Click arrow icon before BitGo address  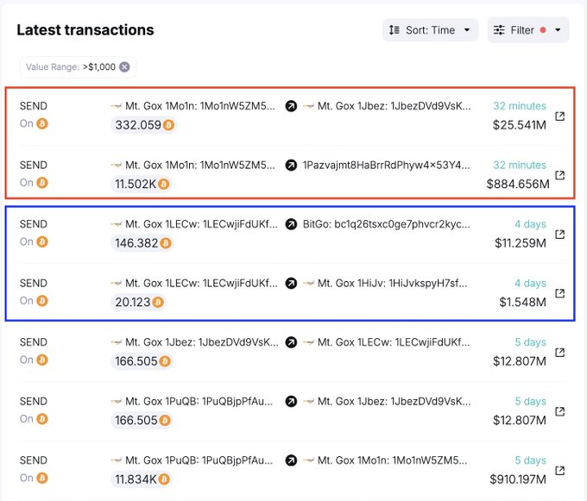click(291, 224)
